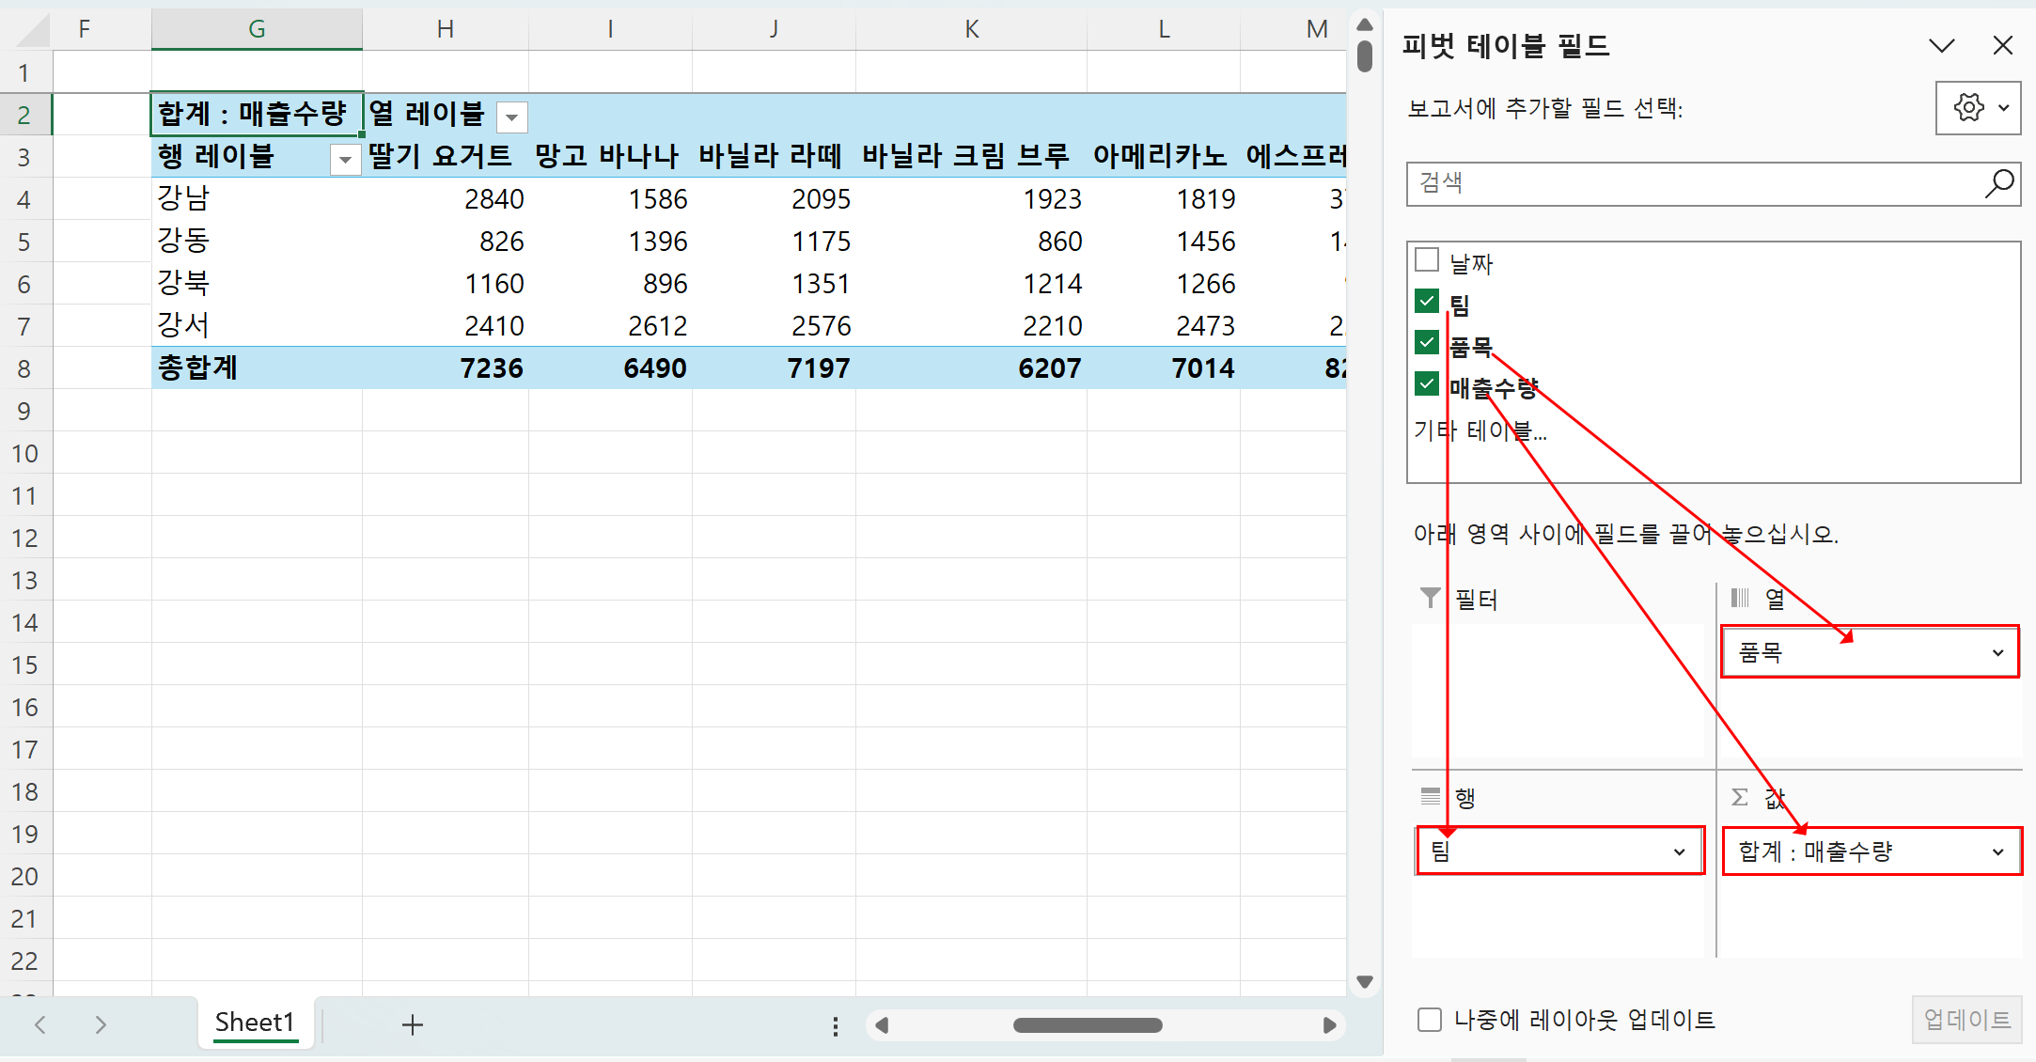Select the cell with value 2840
The image size is (2036, 1062).
coord(446,198)
